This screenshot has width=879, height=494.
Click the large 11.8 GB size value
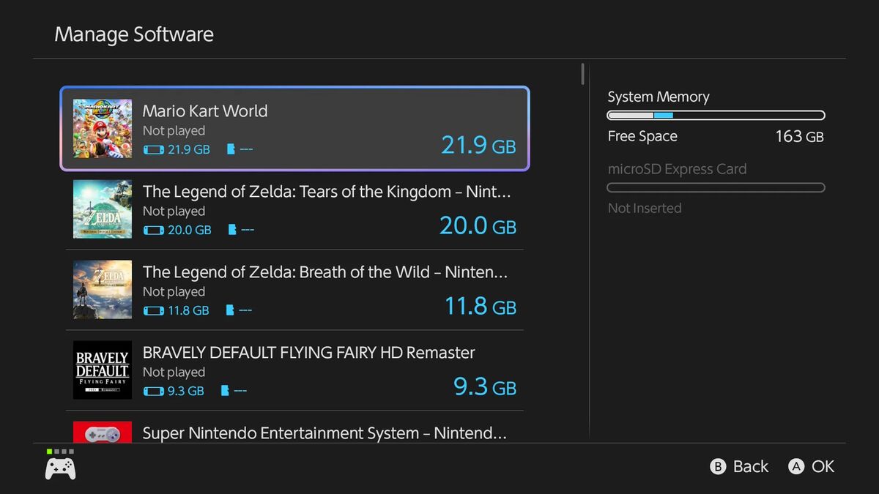(481, 306)
